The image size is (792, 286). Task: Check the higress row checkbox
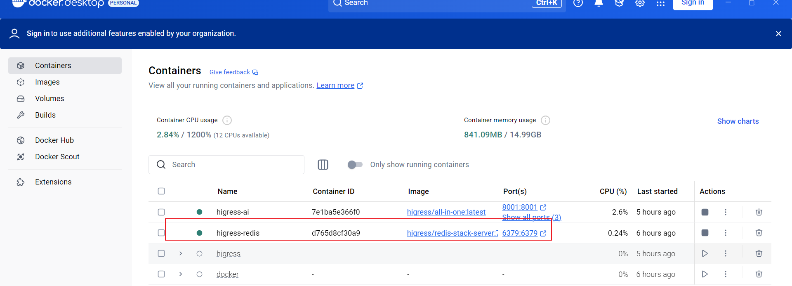161,253
